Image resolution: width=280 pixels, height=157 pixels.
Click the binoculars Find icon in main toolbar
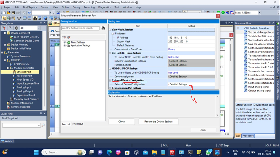[35, 18]
